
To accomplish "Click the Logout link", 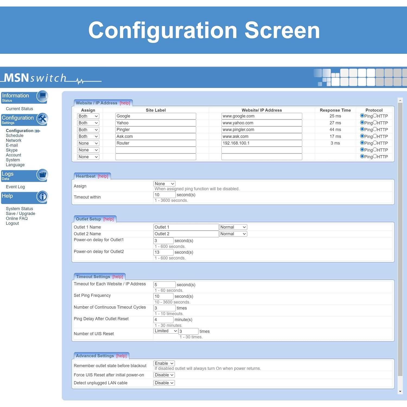I will pos(12,224).
